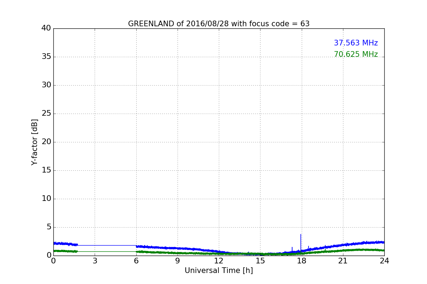Select the blue 37.563 MHz legend label
Image resolution: width=427 pixels, height=284 pixels.
(x=356, y=43)
